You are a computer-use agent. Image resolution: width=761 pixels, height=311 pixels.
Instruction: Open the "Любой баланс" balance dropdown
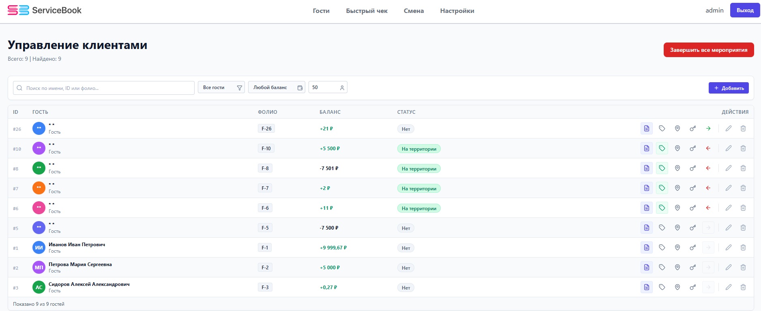(x=277, y=87)
